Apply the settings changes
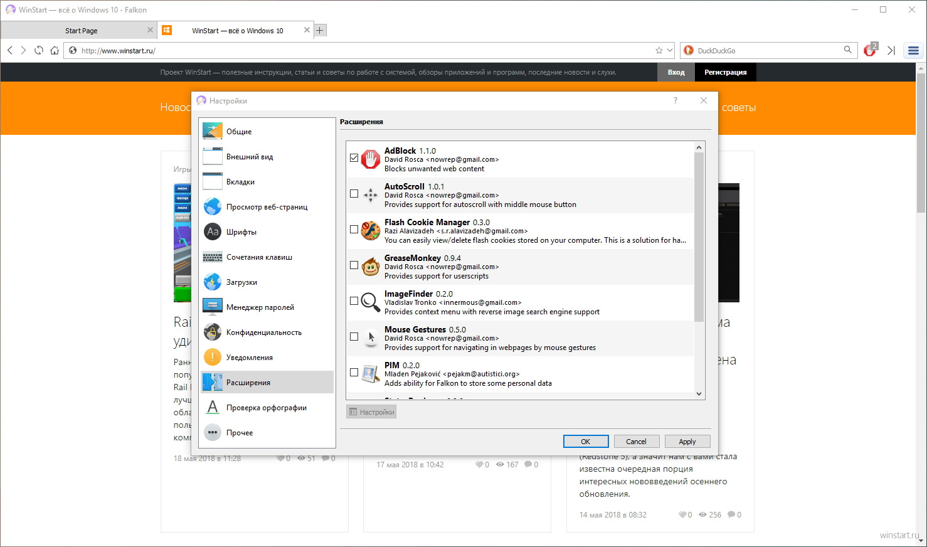 687,442
